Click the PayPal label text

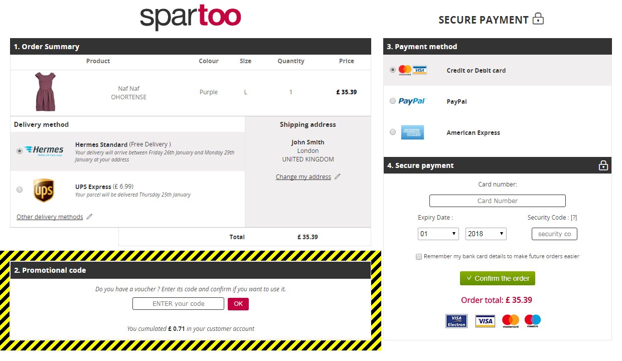(457, 101)
